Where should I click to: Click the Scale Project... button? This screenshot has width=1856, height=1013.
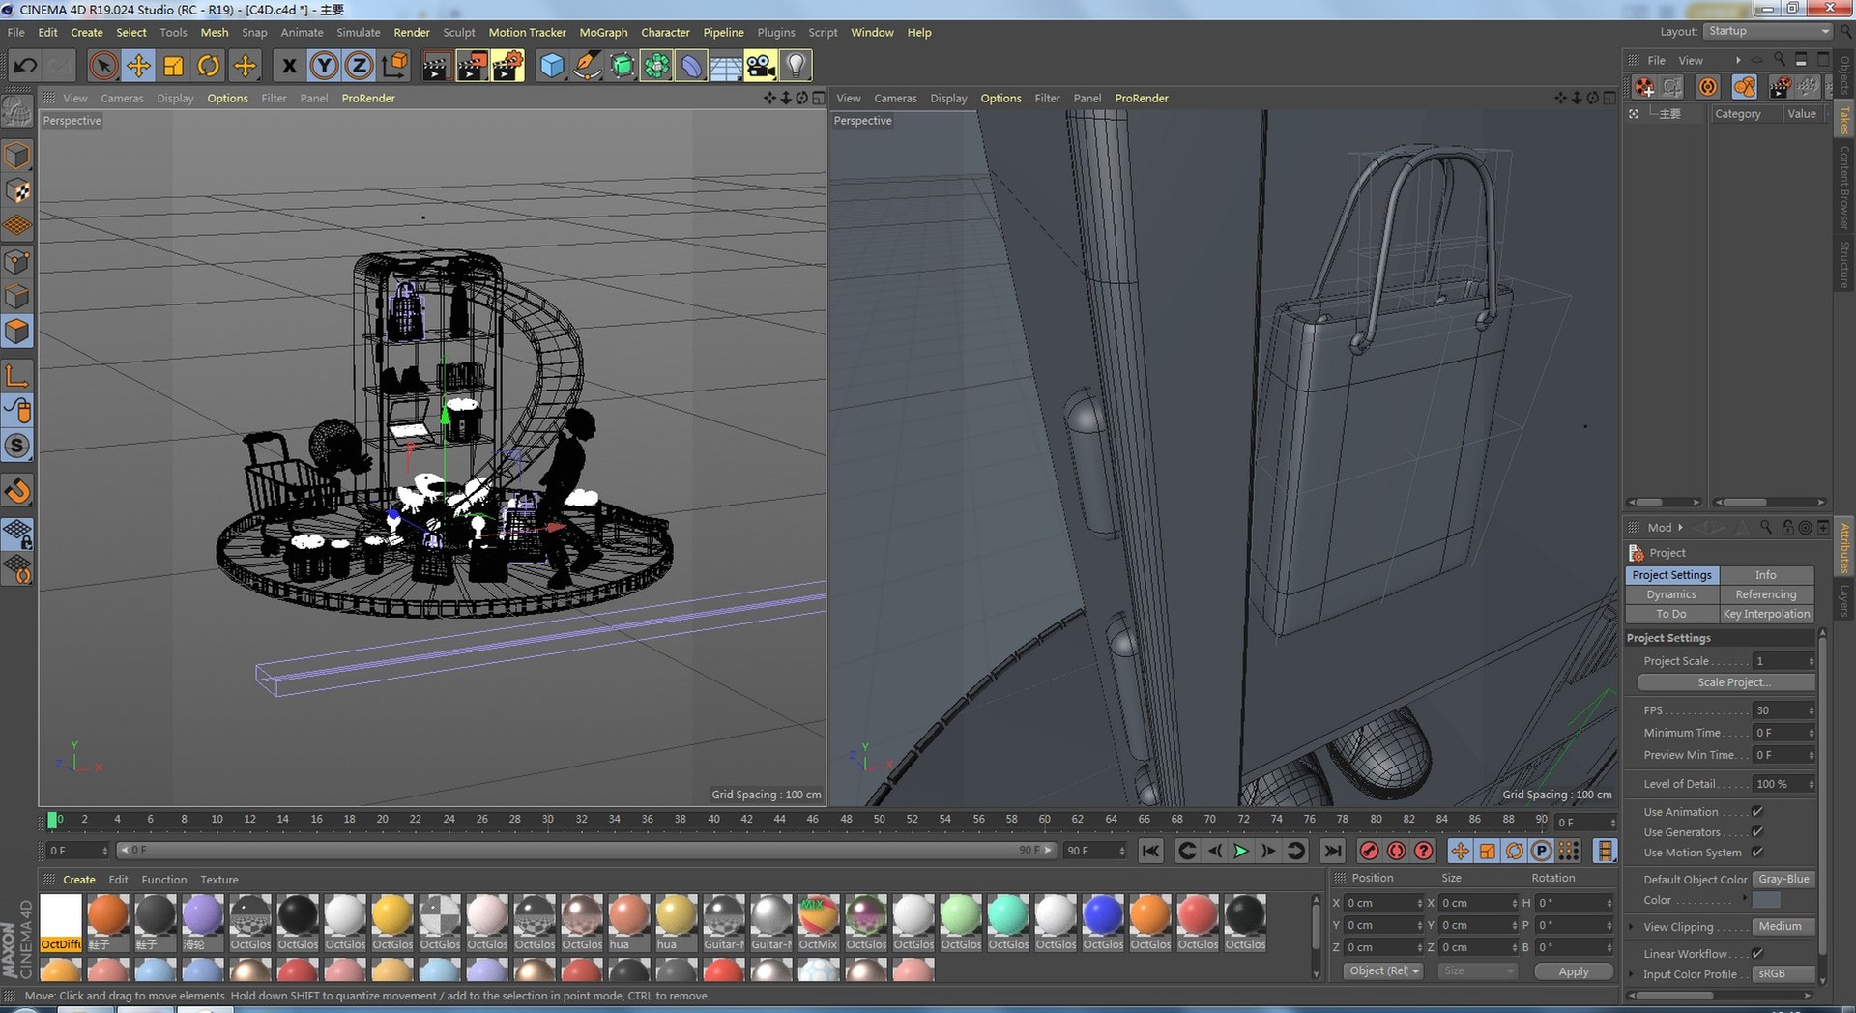coord(1726,682)
